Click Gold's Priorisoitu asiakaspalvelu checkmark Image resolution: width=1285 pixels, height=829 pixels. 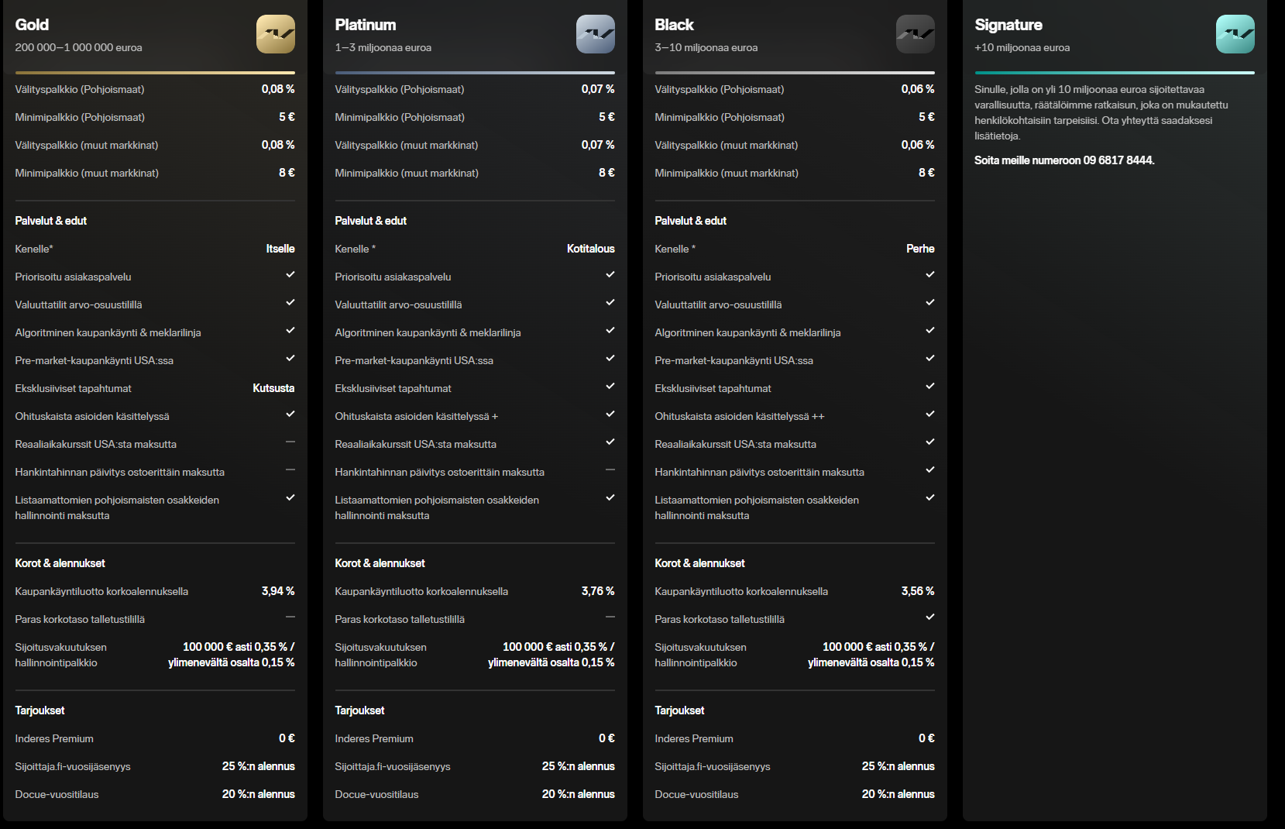(x=290, y=275)
